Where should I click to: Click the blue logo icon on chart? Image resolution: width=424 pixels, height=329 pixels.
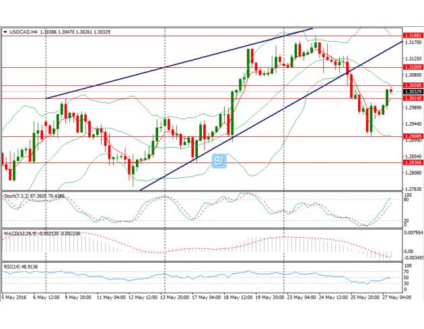(x=217, y=160)
